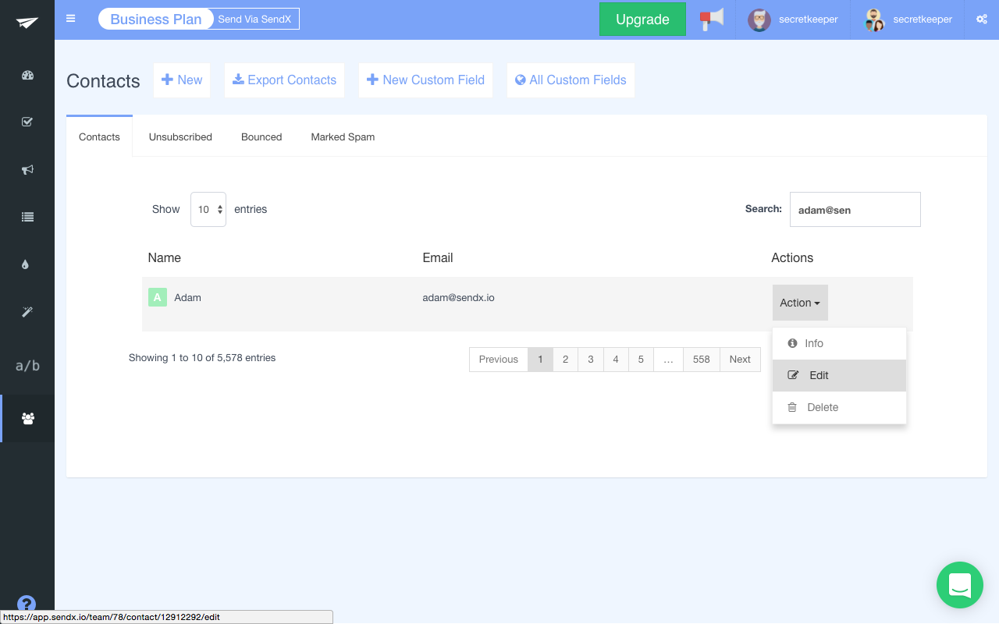Go to page 3
The image size is (999, 624).
click(x=591, y=359)
